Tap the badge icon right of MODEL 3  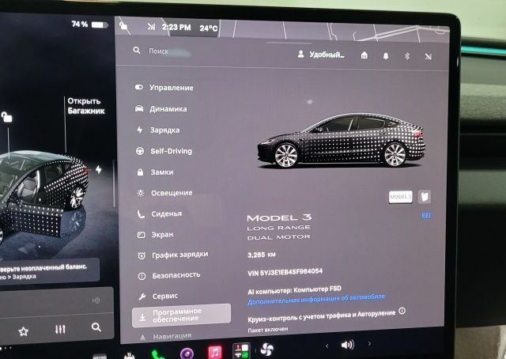425,197
